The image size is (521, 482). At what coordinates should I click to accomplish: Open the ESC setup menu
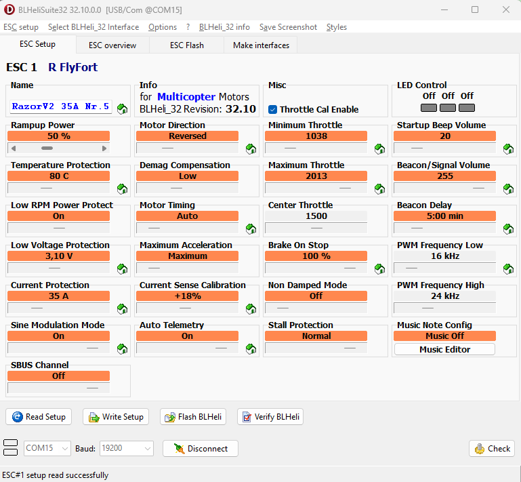[x=21, y=27]
